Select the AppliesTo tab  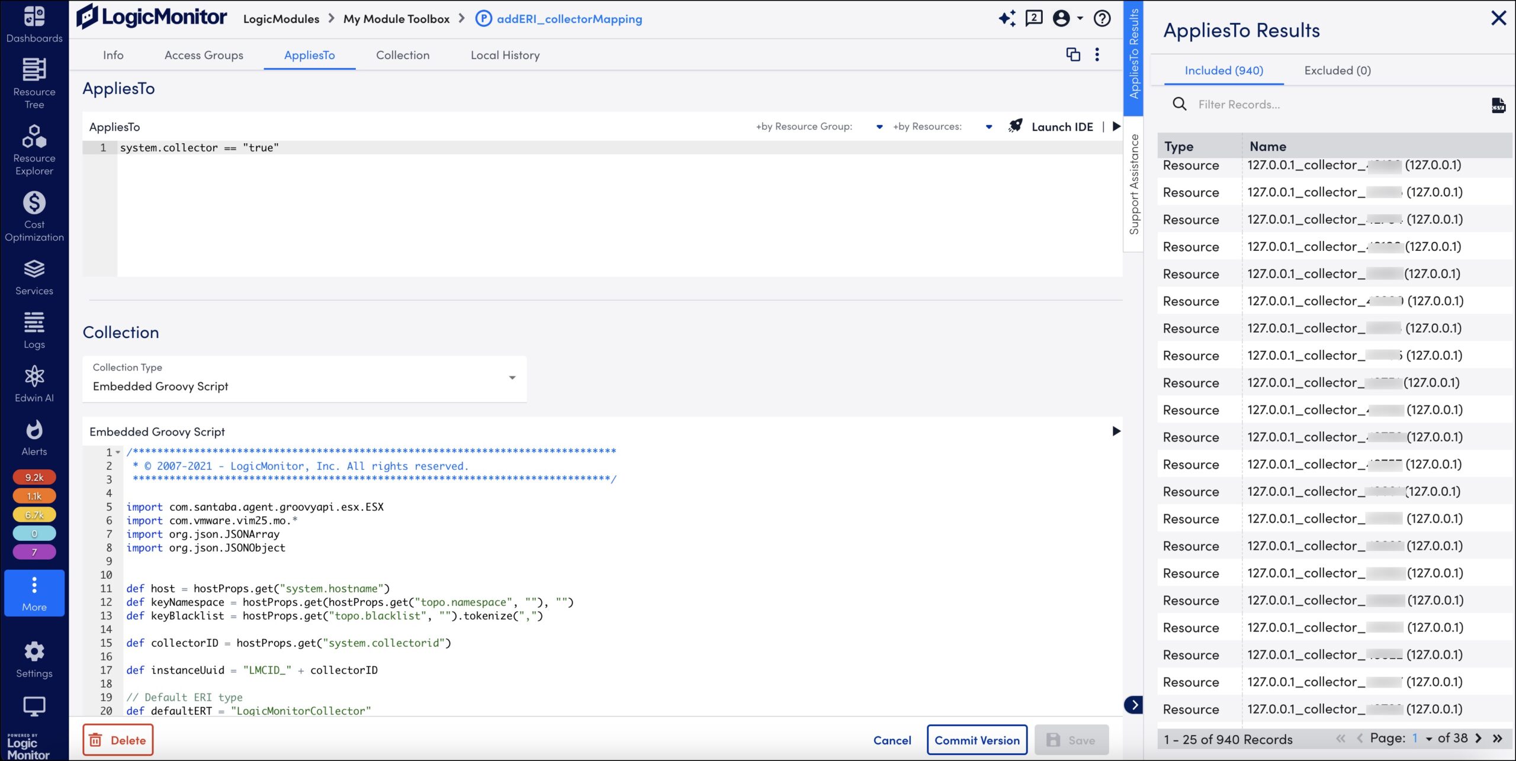[310, 55]
